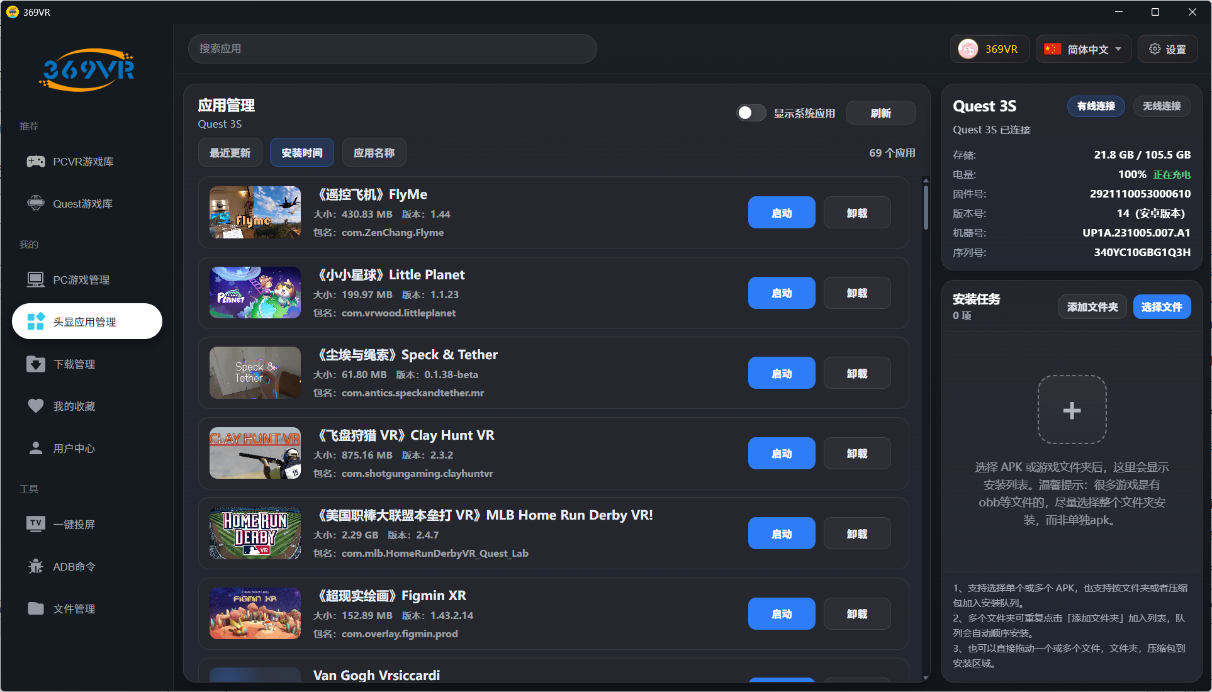Open ADB command bug icon
Viewport: 1212px width, 692px height.
pos(36,566)
